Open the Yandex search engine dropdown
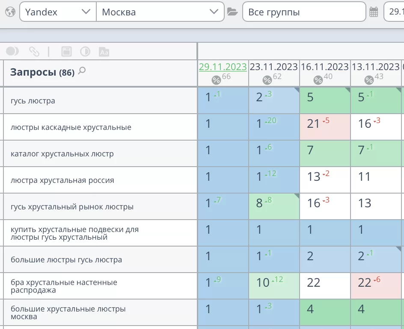The image size is (404, 329). pos(58,12)
